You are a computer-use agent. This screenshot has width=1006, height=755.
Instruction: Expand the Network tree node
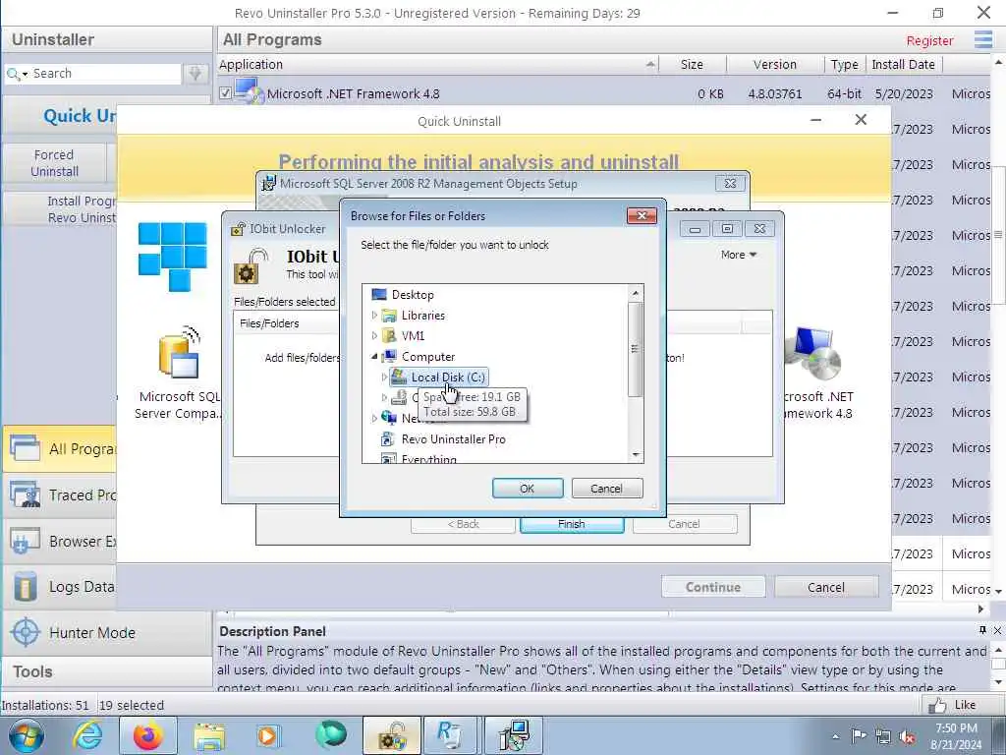(374, 418)
